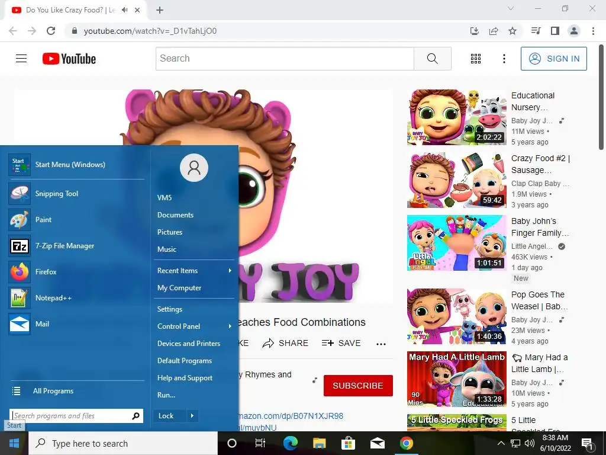606x455 pixels.
Task: Click the YouTube search input field
Action: pyautogui.click(x=285, y=59)
